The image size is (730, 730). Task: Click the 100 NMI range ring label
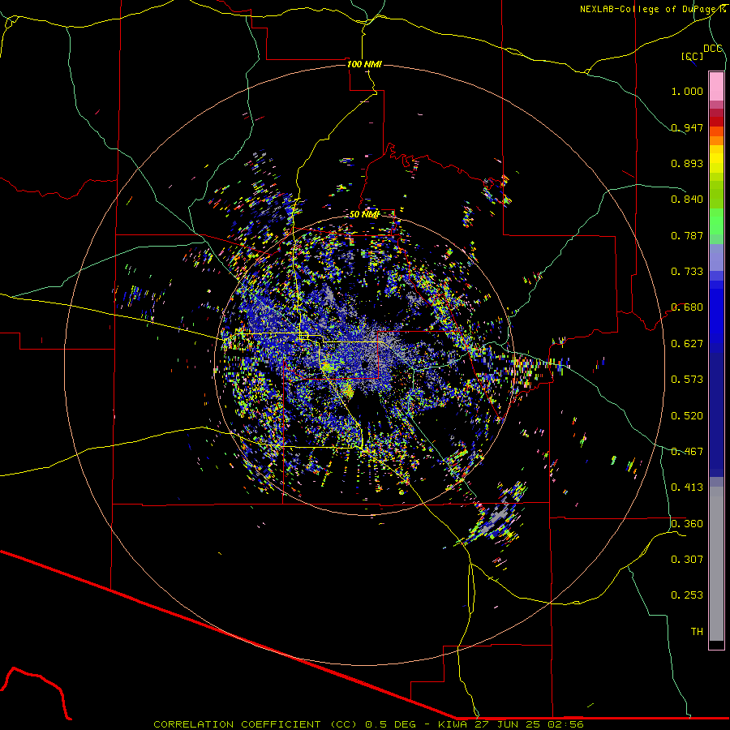point(364,64)
